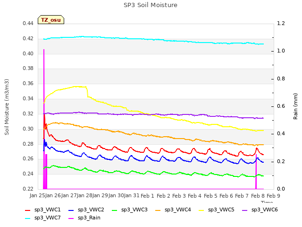This screenshot has height=227, width=302.
Task: Click the Feb 5 x-axis tick label
Action: click(210, 196)
